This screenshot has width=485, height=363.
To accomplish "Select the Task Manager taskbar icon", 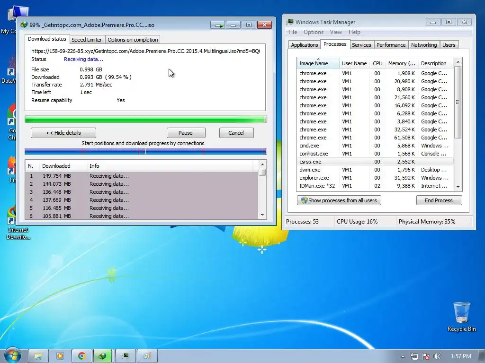I will pyautogui.click(x=125, y=356).
